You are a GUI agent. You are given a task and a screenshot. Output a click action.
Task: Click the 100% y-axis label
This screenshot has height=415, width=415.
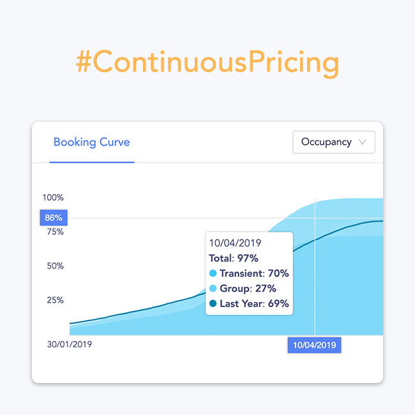[x=53, y=198]
